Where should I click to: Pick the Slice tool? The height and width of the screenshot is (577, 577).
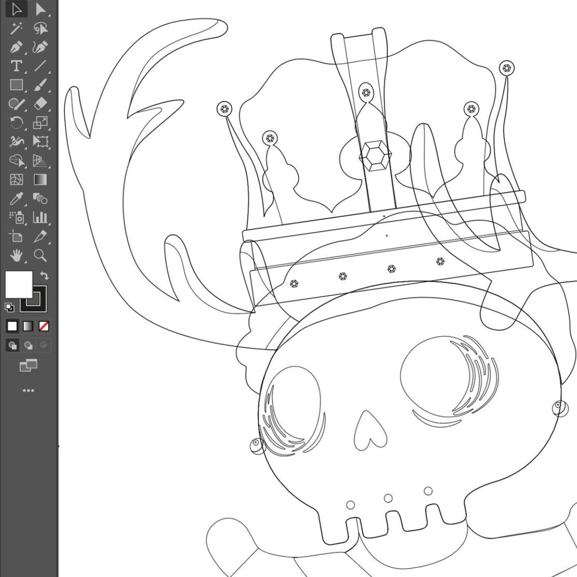(40, 236)
